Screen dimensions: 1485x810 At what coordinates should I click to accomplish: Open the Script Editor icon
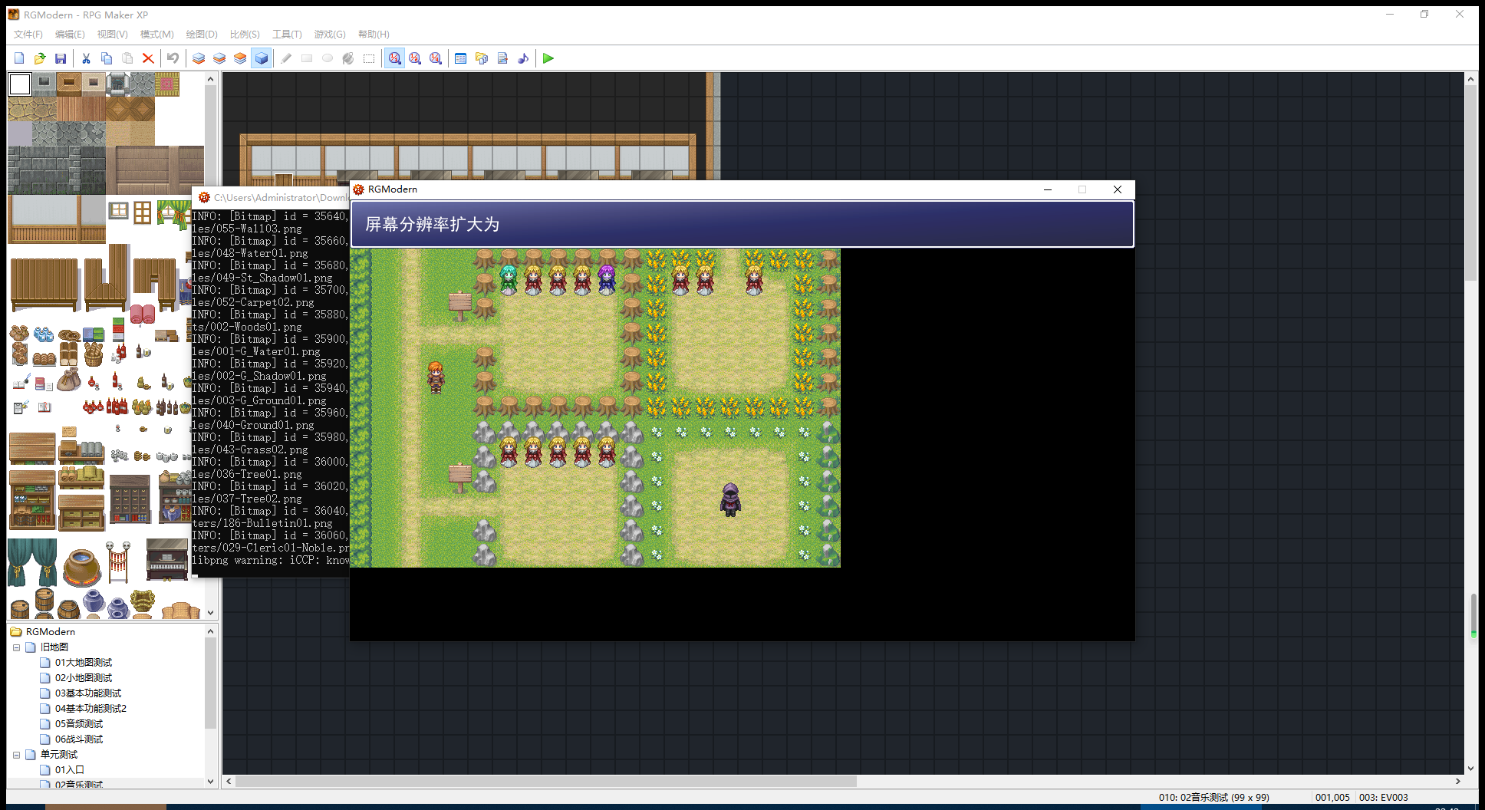(x=502, y=58)
